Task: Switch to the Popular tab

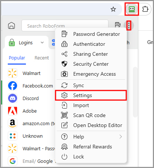Action: click(17, 58)
